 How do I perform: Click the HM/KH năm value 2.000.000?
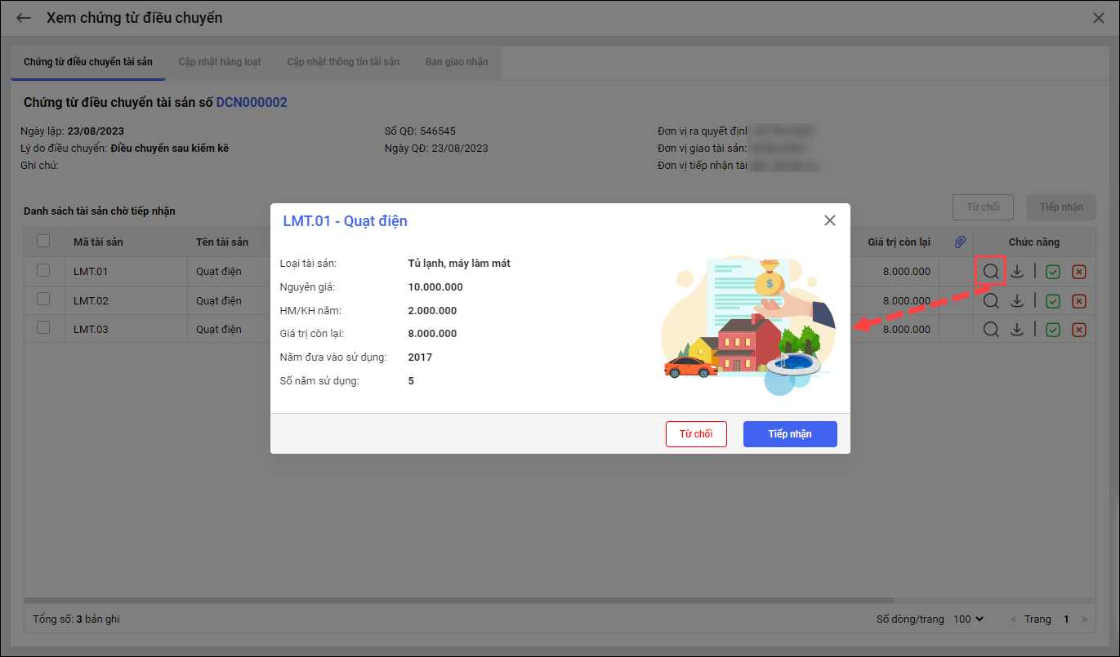[x=433, y=311]
